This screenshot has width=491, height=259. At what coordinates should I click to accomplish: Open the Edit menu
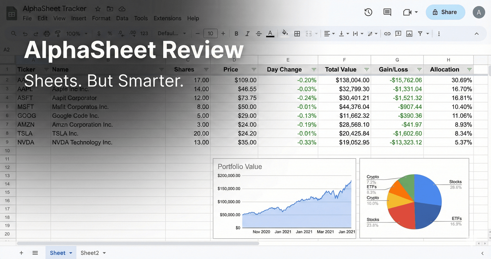click(42, 18)
